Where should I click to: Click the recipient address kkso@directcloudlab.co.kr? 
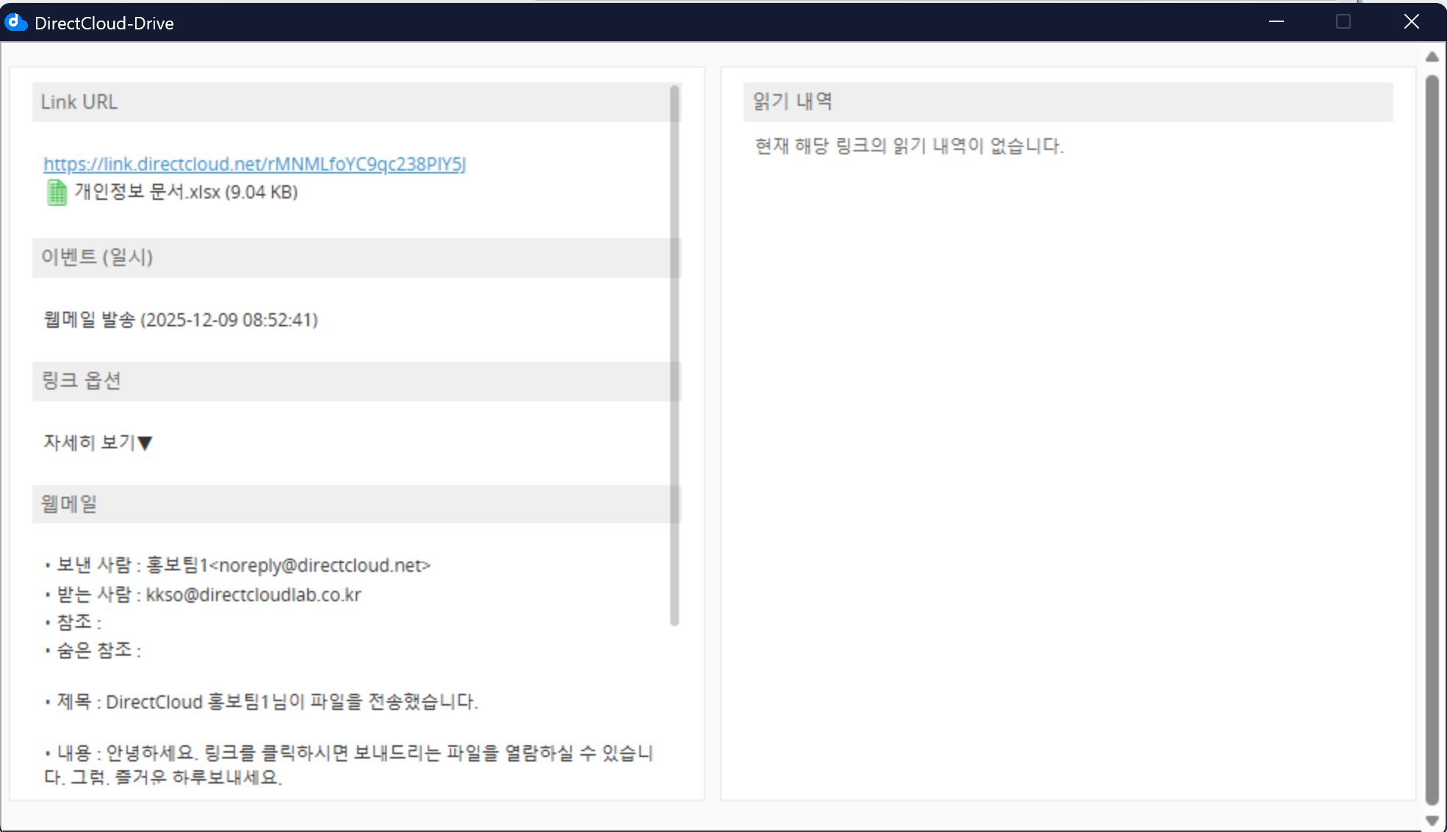click(254, 595)
